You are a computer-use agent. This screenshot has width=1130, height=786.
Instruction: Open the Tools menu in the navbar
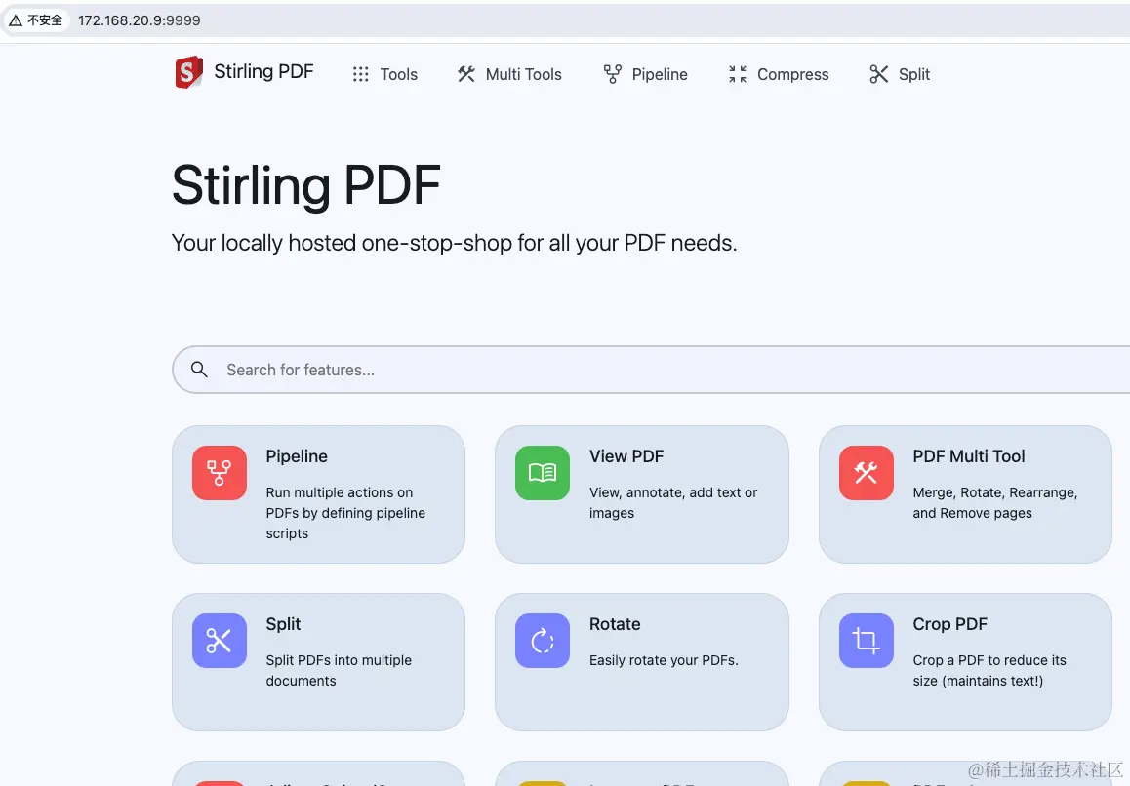pyautogui.click(x=384, y=74)
